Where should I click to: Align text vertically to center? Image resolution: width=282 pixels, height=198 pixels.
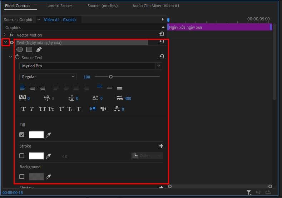click(110, 87)
